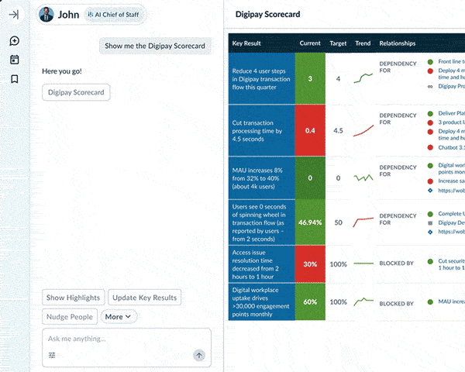The width and height of the screenshot is (465, 372).
Task: Open the 'Complete' relationship link
Action: [x=451, y=214]
